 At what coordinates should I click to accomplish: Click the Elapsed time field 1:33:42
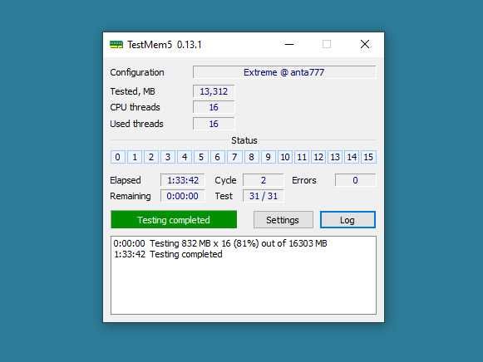(x=183, y=180)
